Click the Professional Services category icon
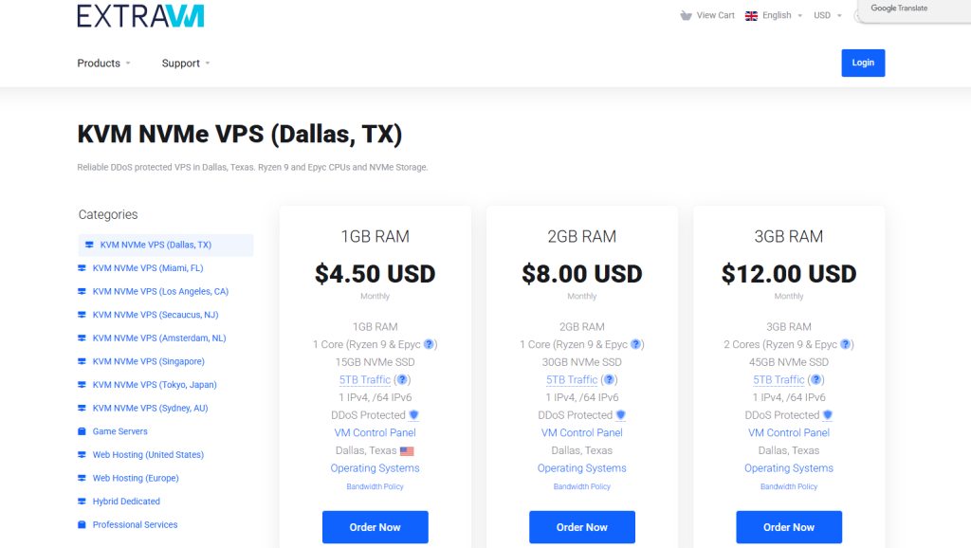Image resolution: width=971 pixels, height=548 pixels. [x=82, y=524]
